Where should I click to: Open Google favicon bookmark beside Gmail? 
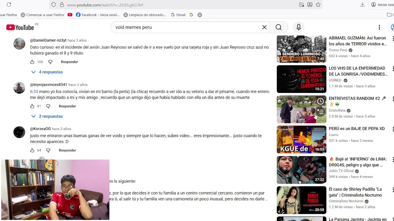tap(191, 15)
